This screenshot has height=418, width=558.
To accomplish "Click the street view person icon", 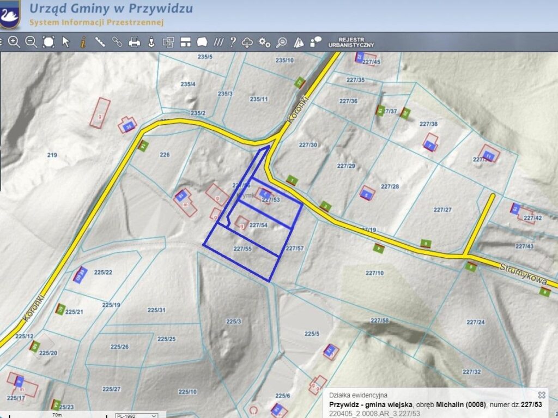I will [x=151, y=42].
